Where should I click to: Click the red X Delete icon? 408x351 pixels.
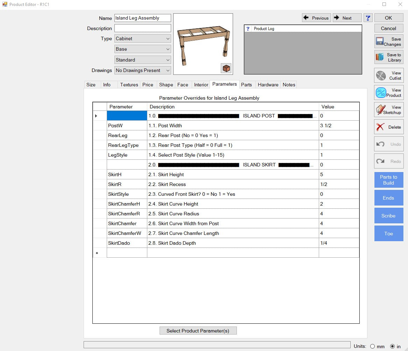(x=380, y=127)
